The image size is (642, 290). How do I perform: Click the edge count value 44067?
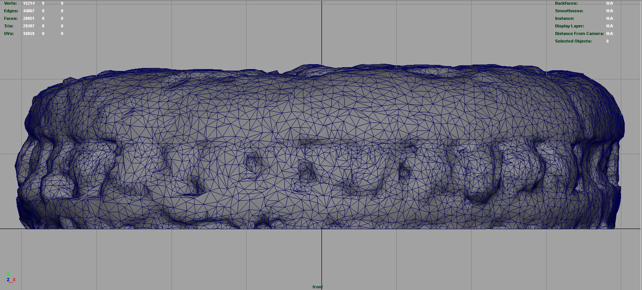click(x=29, y=11)
